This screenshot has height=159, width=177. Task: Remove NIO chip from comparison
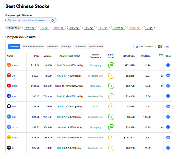click(x=91, y=28)
